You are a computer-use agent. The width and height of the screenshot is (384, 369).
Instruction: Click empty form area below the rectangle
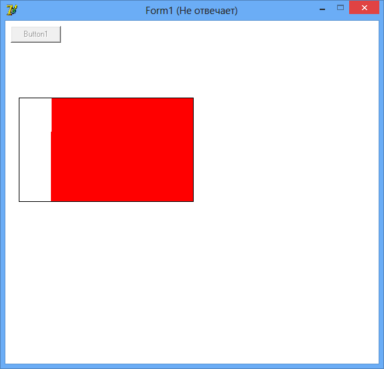(x=192, y=283)
